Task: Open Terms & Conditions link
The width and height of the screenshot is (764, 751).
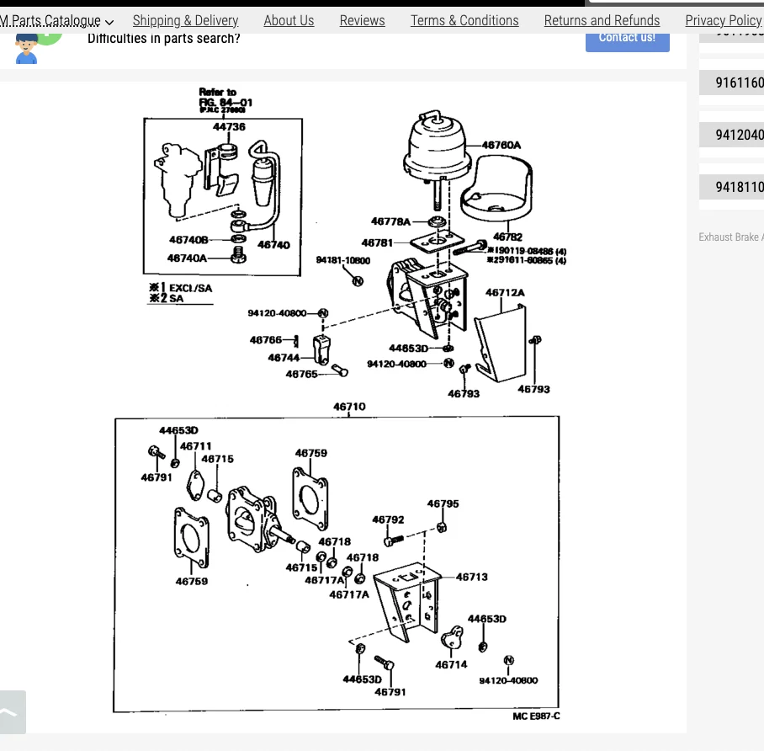Action: click(464, 21)
